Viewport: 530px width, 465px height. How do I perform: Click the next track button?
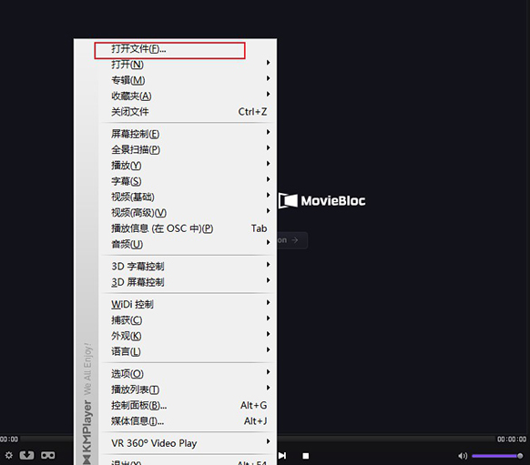point(282,456)
